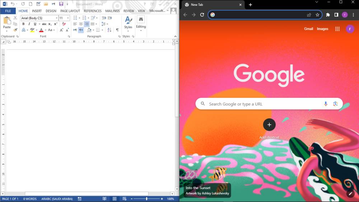Create new blank document from Quick Access icon
Image resolution: width=359 pixels, height=202 pixels.
point(31,4)
